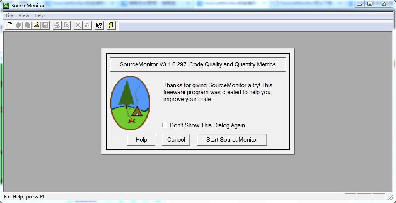Click the grayed-out Print icon

pyautogui.click(x=57, y=25)
